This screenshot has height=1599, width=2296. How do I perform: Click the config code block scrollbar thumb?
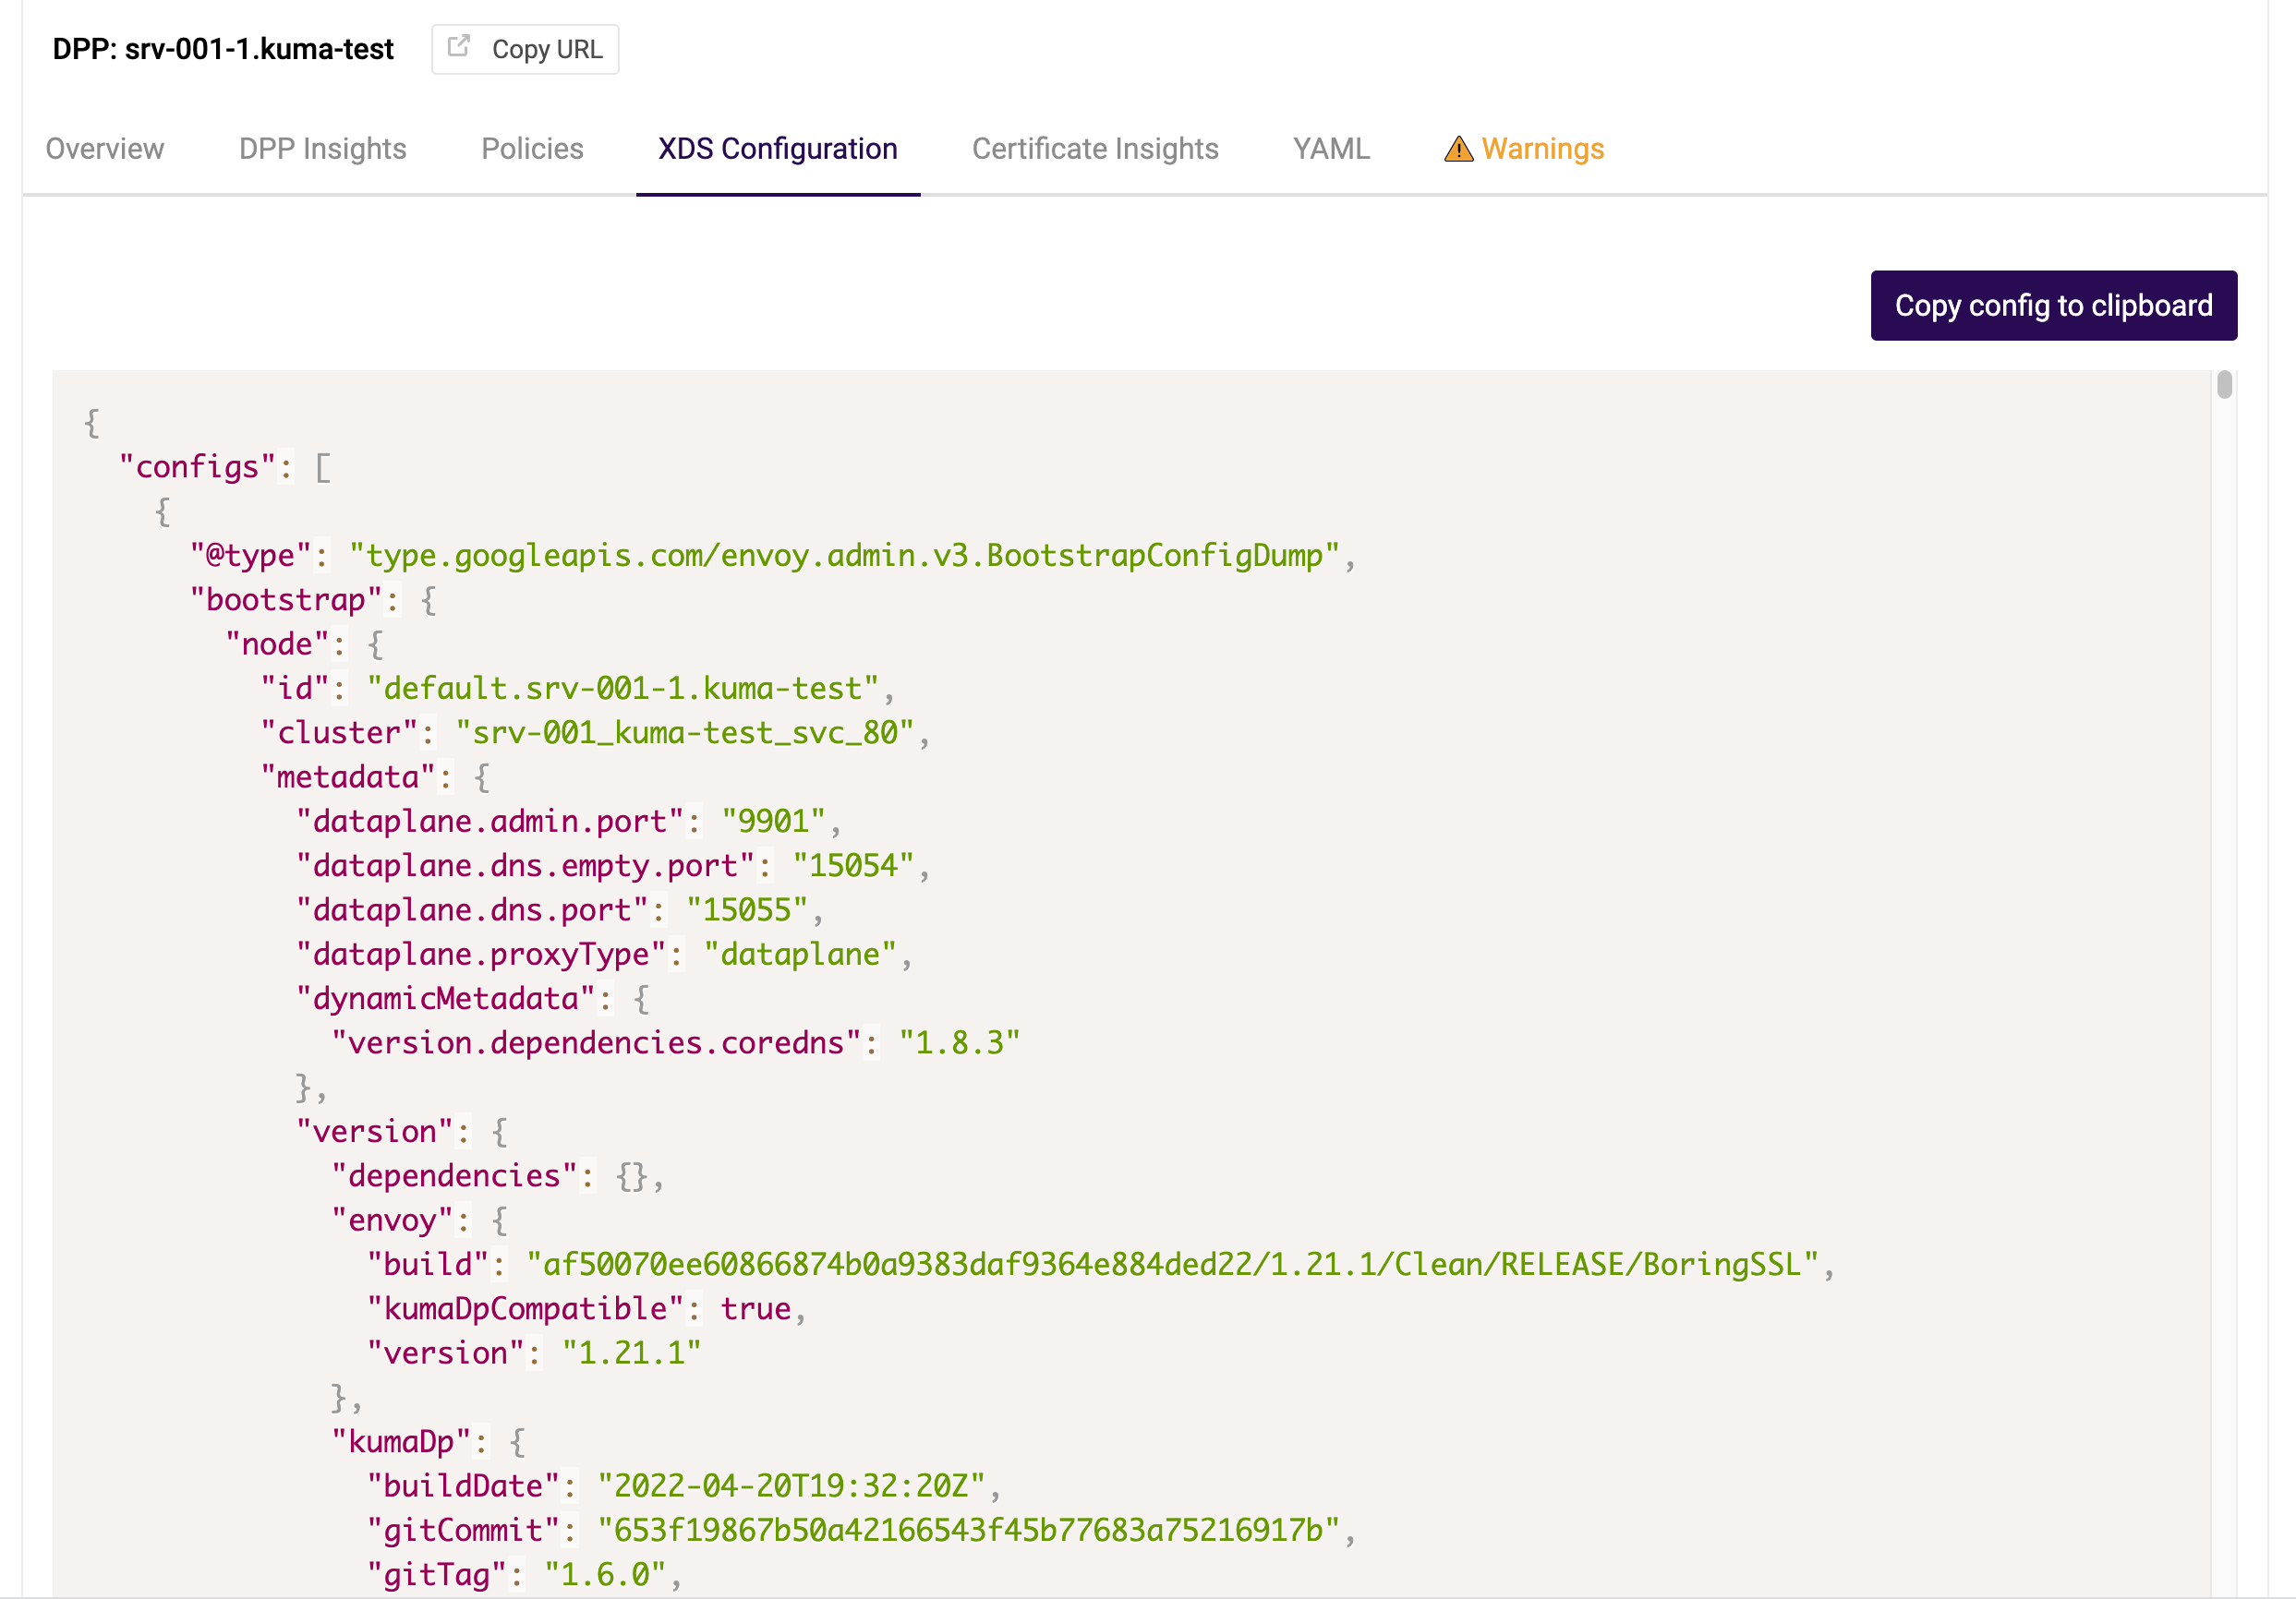pyautogui.click(x=2224, y=386)
